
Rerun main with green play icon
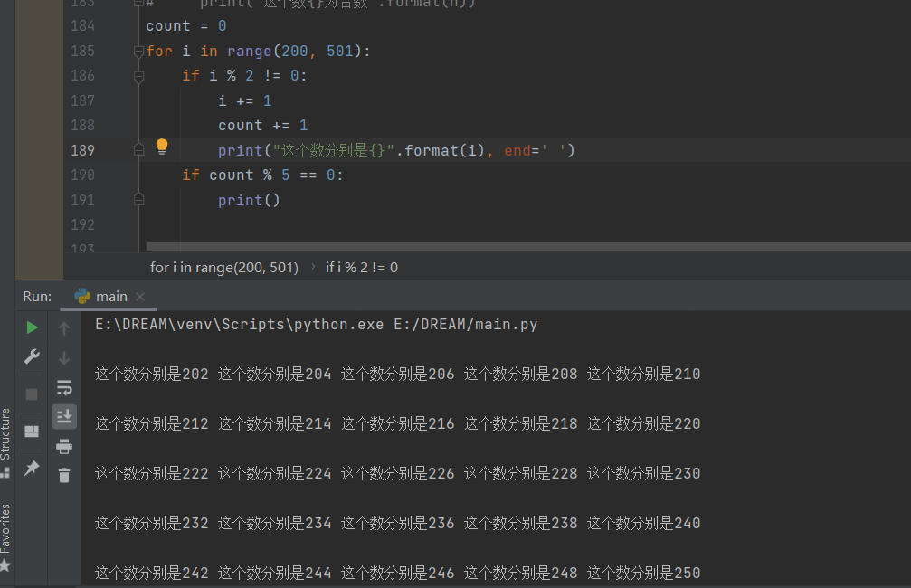[32, 327]
